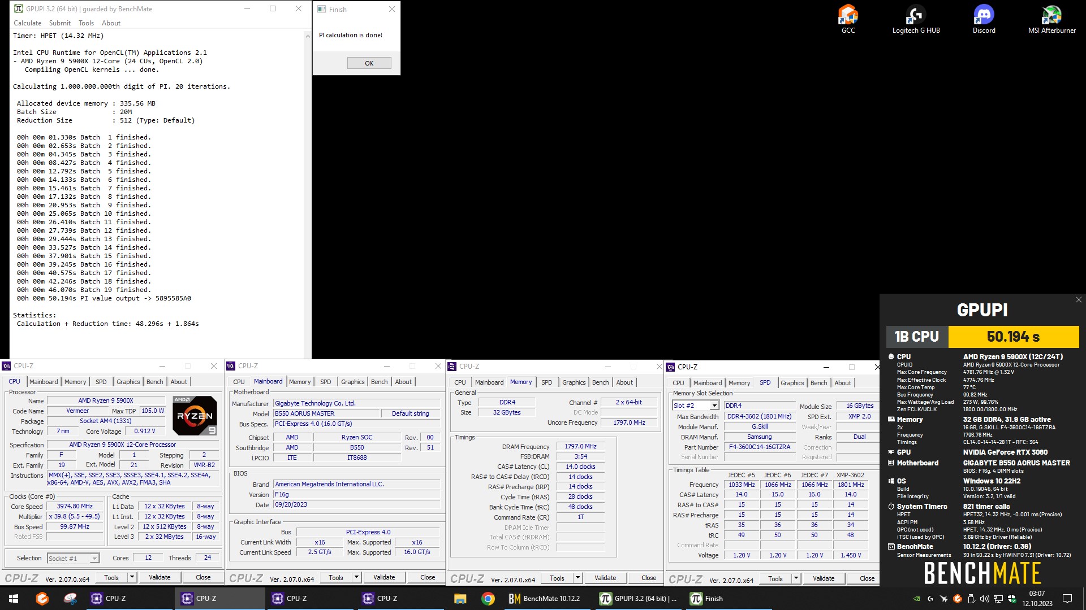This screenshot has height=610, width=1086.
Task: Click Validate in the CPU-tab CPU-Z window
Action: 160,577
